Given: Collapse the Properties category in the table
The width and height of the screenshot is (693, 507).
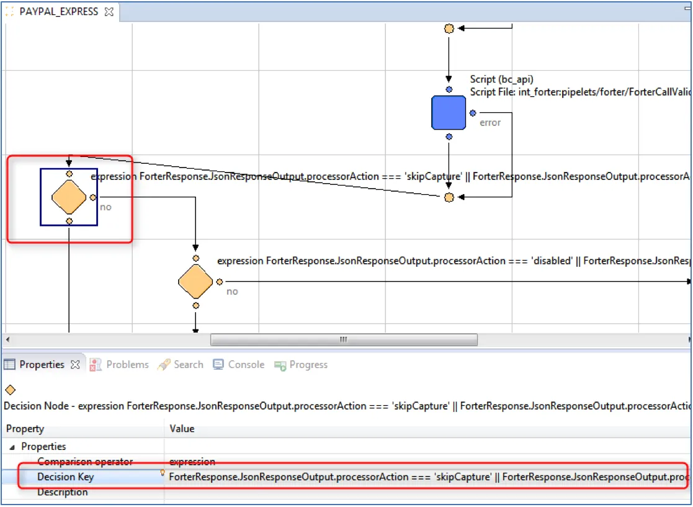Looking at the screenshot, I should [12, 447].
